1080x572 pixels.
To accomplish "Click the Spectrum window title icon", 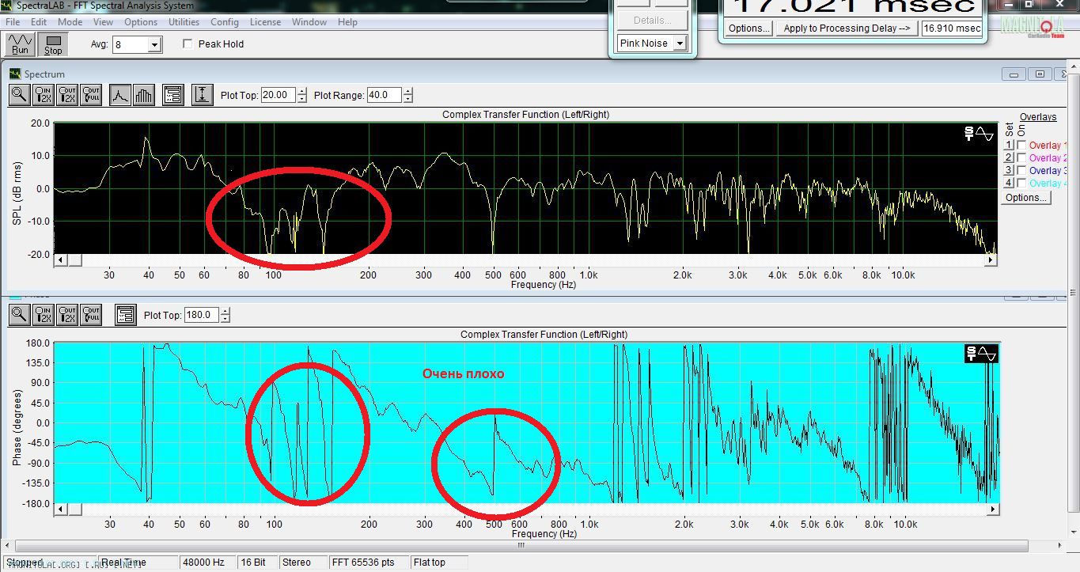I will click(x=15, y=74).
